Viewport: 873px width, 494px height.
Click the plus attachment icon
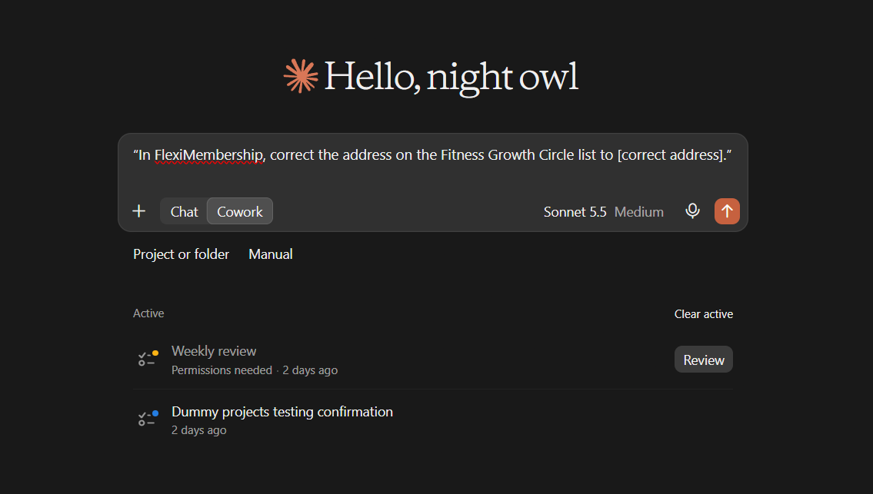pos(138,211)
